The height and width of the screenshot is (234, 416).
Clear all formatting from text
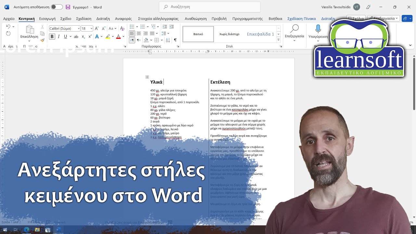click(x=122, y=29)
